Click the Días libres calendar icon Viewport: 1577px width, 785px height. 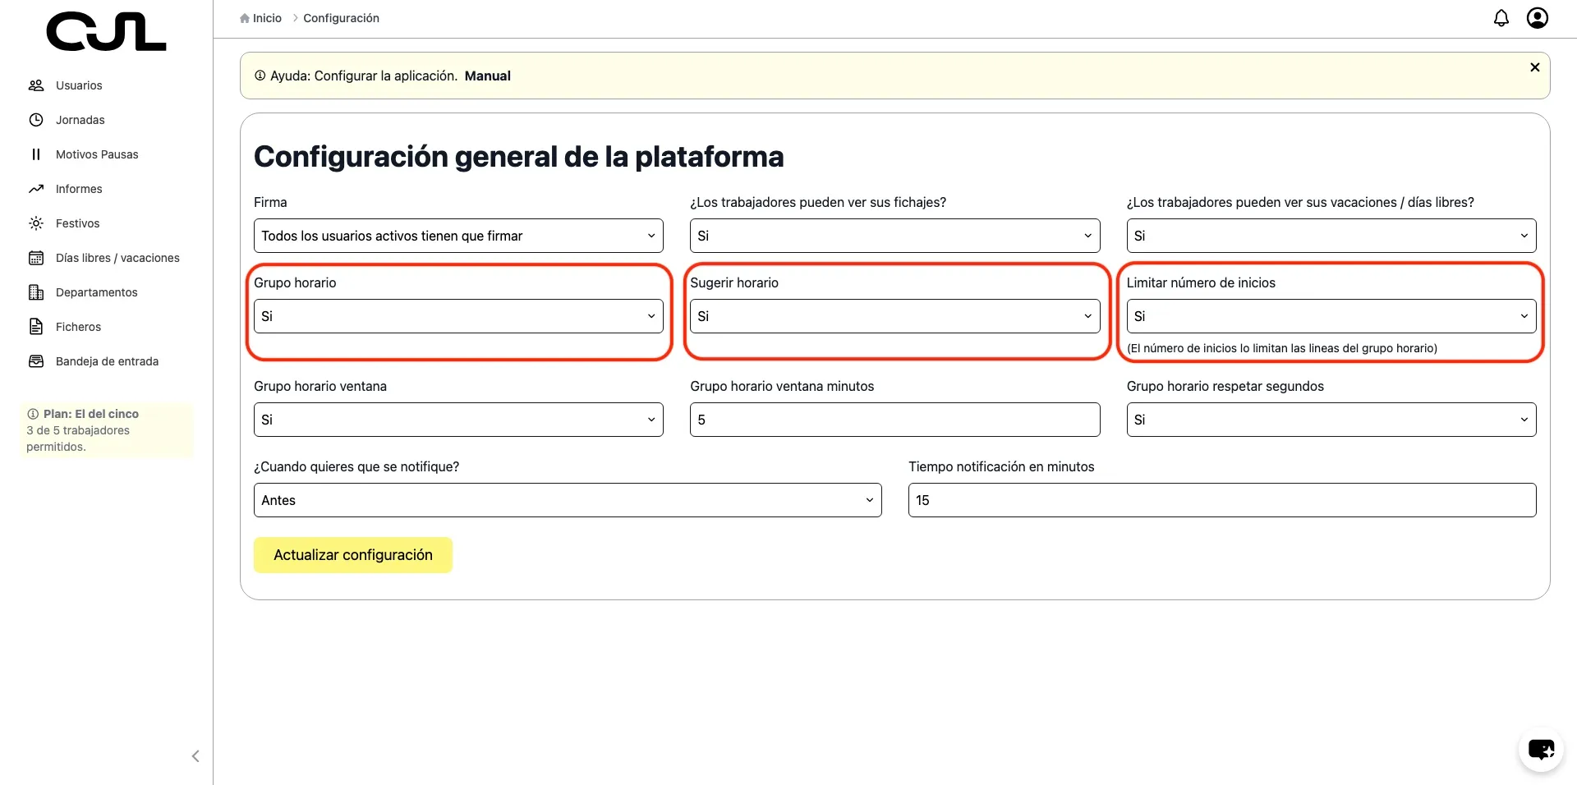pyautogui.click(x=36, y=258)
